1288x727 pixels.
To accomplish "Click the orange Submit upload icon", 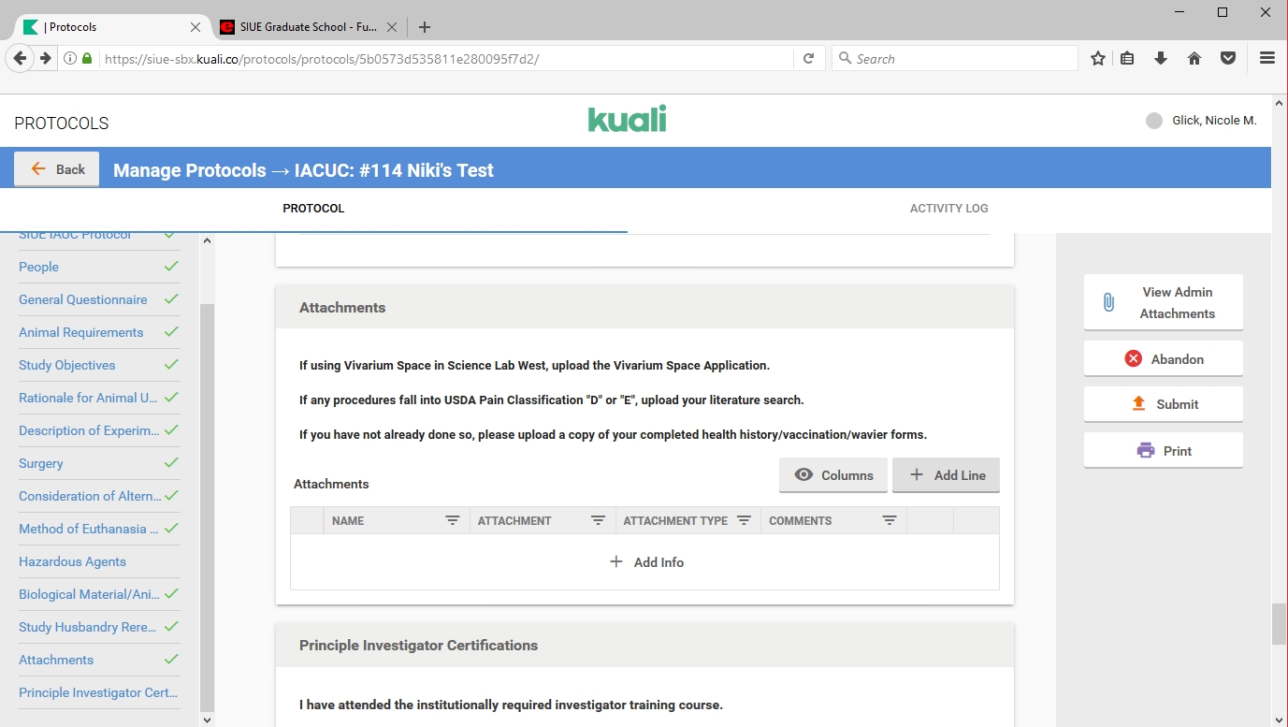I will (x=1138, y=404).
